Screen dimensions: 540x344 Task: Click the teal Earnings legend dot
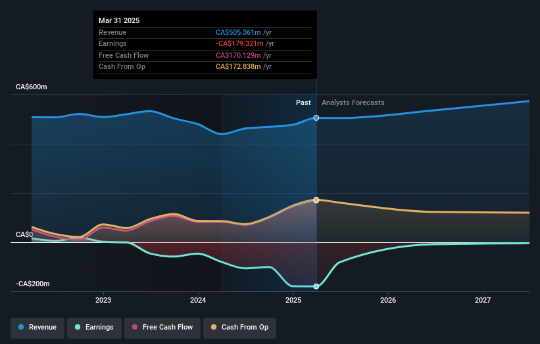(78, 327)
